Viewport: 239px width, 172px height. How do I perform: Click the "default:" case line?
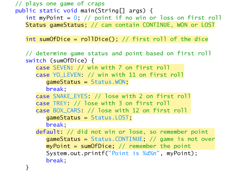[122, 132]
